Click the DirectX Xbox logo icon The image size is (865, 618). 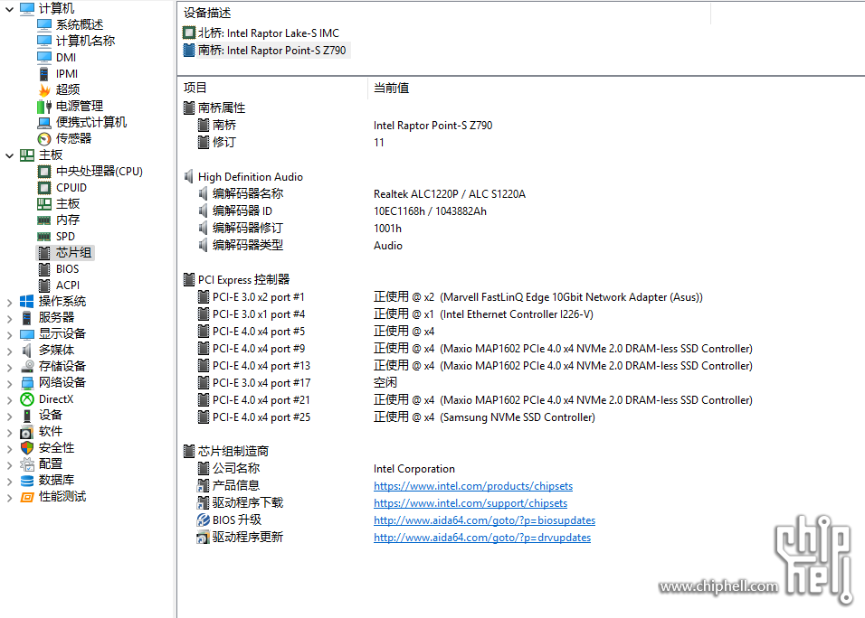click(x=26, y=399)
